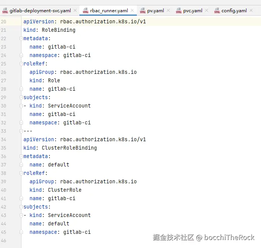The height and width of the screenshot is (248, 261).
Task: Collapse the metadata block on line 22
Action: [21, 39]
